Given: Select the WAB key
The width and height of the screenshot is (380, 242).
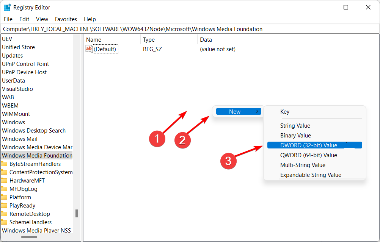Looking at the screenshot, I should pyautogui.click(x=8, y=97).
